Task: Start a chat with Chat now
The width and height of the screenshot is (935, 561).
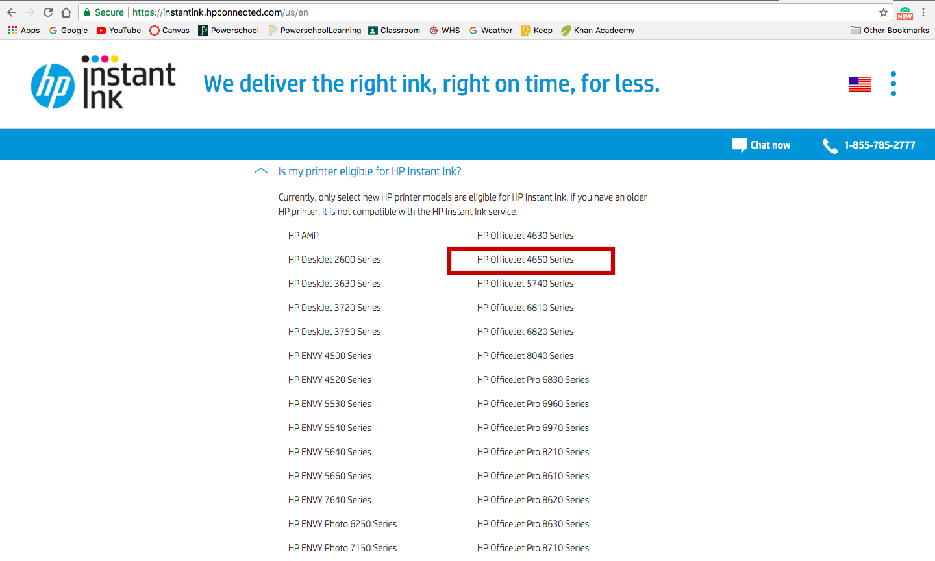Action: pos(761,145)
